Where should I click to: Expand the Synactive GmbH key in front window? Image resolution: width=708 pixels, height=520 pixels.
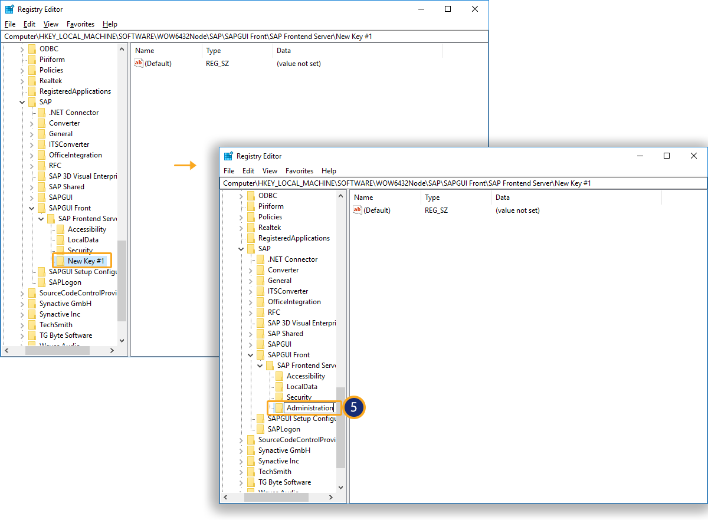coord(241,450)
